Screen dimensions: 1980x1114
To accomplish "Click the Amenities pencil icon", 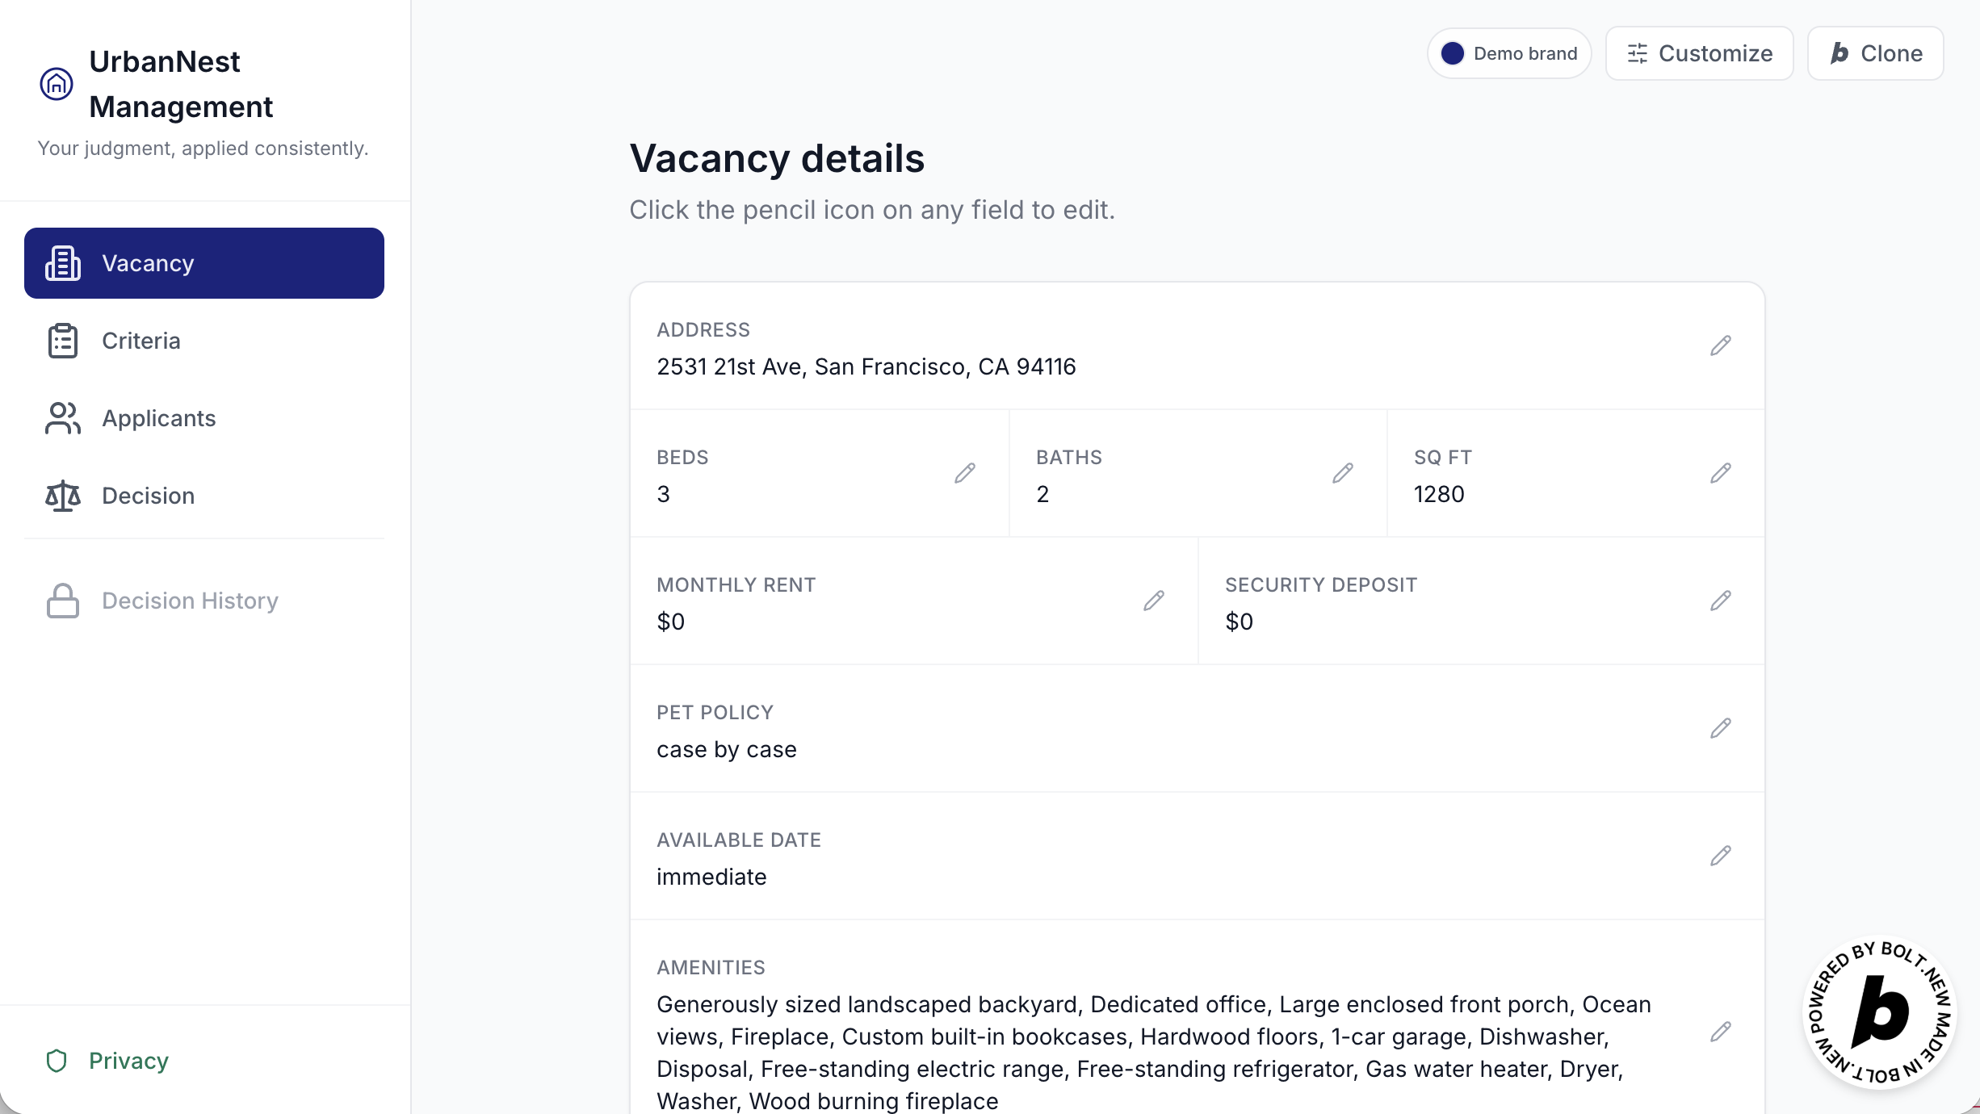I will click(1720, 1032).
